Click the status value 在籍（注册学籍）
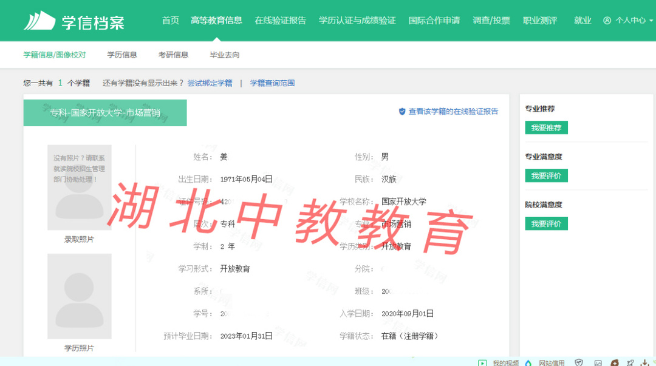 [409, 336]
